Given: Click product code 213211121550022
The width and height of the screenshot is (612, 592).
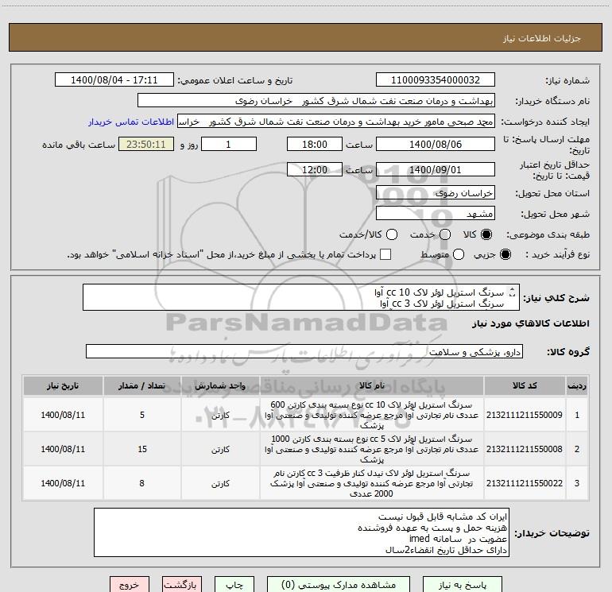Looking at the screenshot, I should point(525,483).
